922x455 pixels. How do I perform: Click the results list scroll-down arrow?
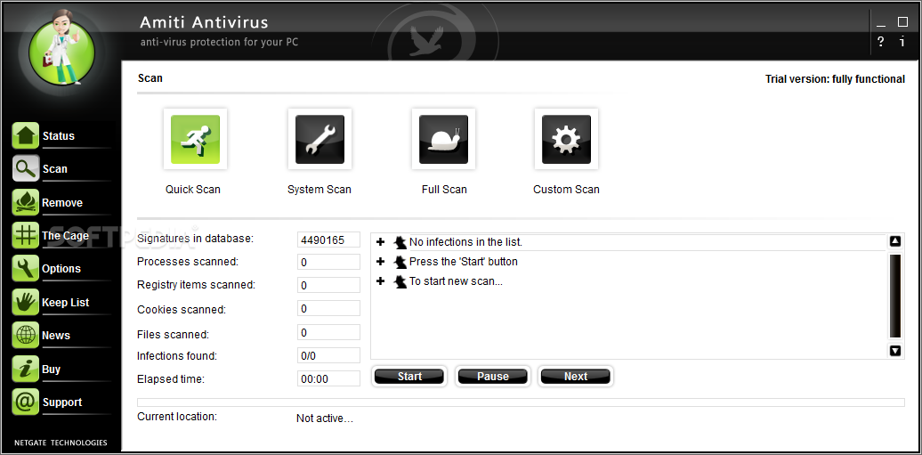(x=895, y=351)
